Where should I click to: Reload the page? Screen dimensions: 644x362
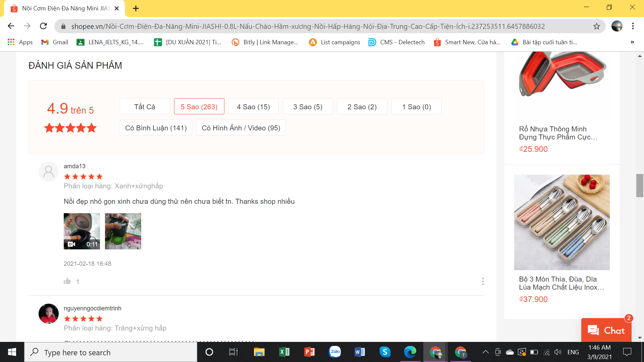coord(43,26)
